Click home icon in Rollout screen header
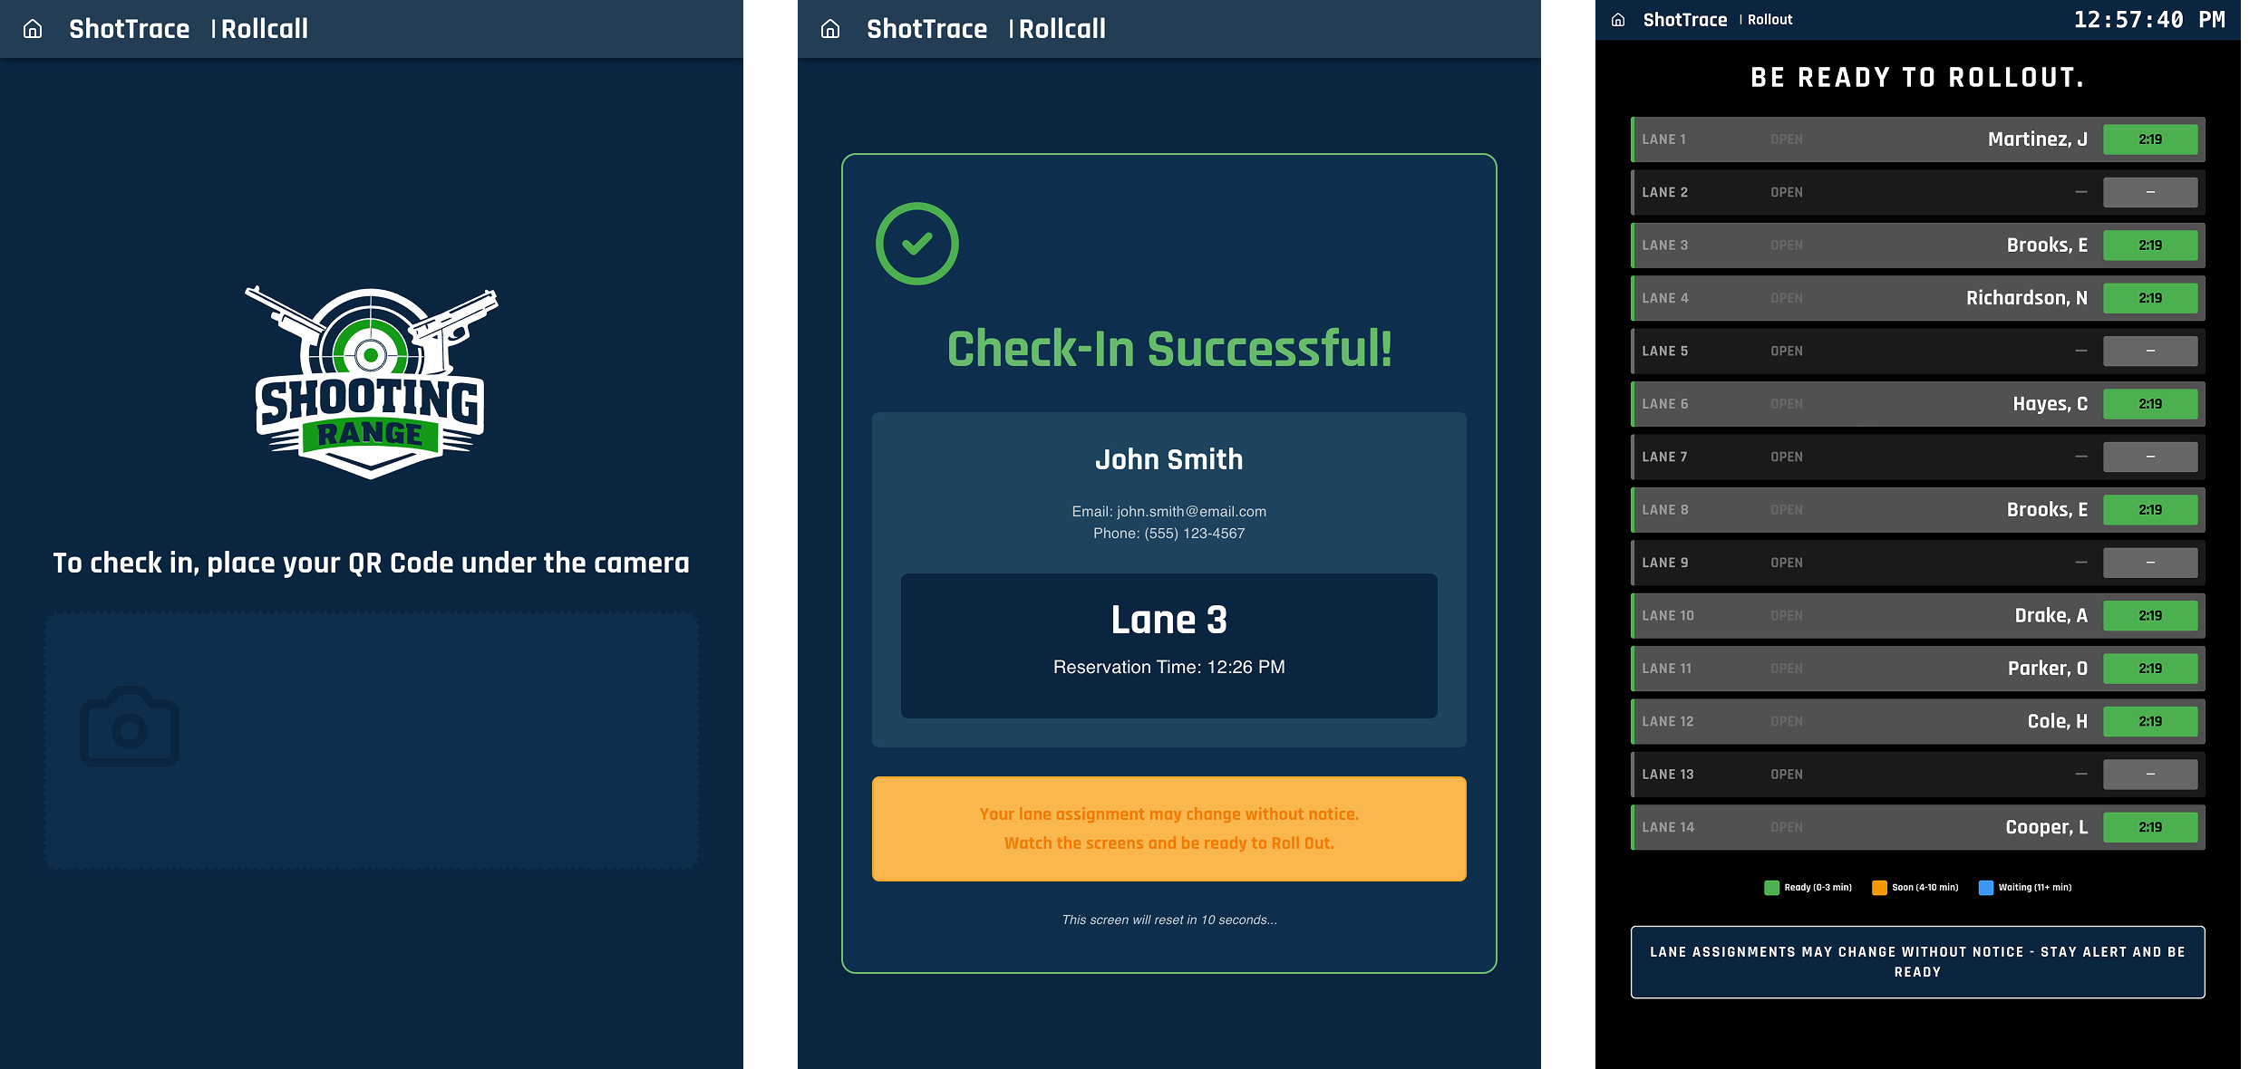This screenshot has width=2259, height=1069. point(1618,20)
